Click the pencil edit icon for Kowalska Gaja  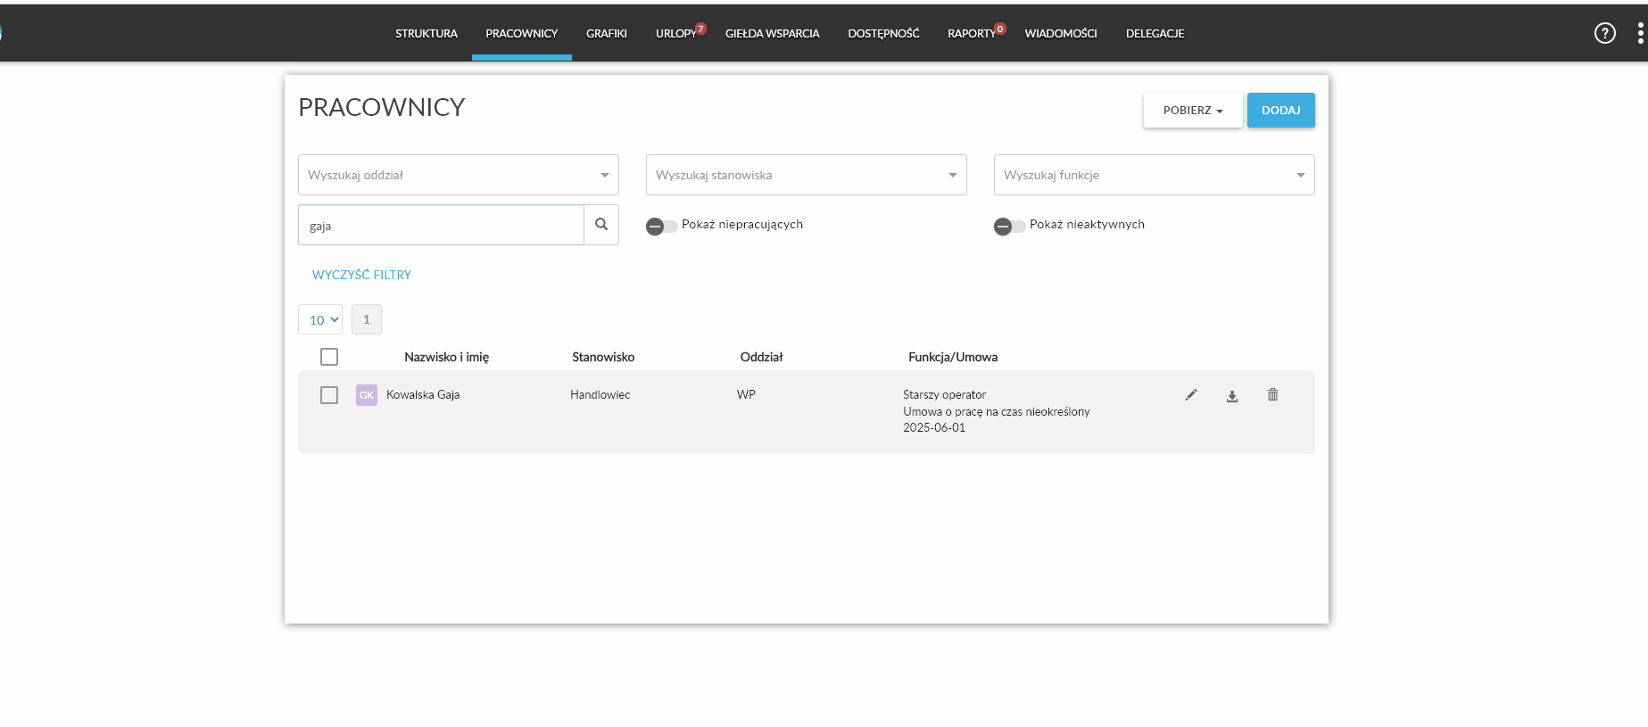(1190, 395)
